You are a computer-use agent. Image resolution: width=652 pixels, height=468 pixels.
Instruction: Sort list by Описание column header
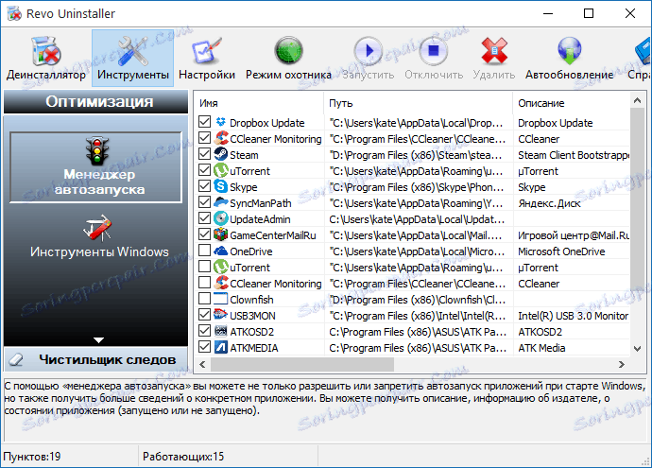(572, 103)
